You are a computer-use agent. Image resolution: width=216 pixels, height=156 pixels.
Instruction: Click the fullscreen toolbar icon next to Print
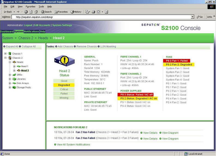click(98, 12)
